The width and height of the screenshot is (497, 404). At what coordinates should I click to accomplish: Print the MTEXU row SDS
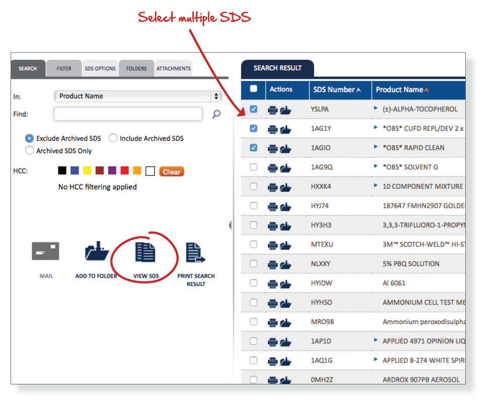pyautogui.click(x=273, y=246)
